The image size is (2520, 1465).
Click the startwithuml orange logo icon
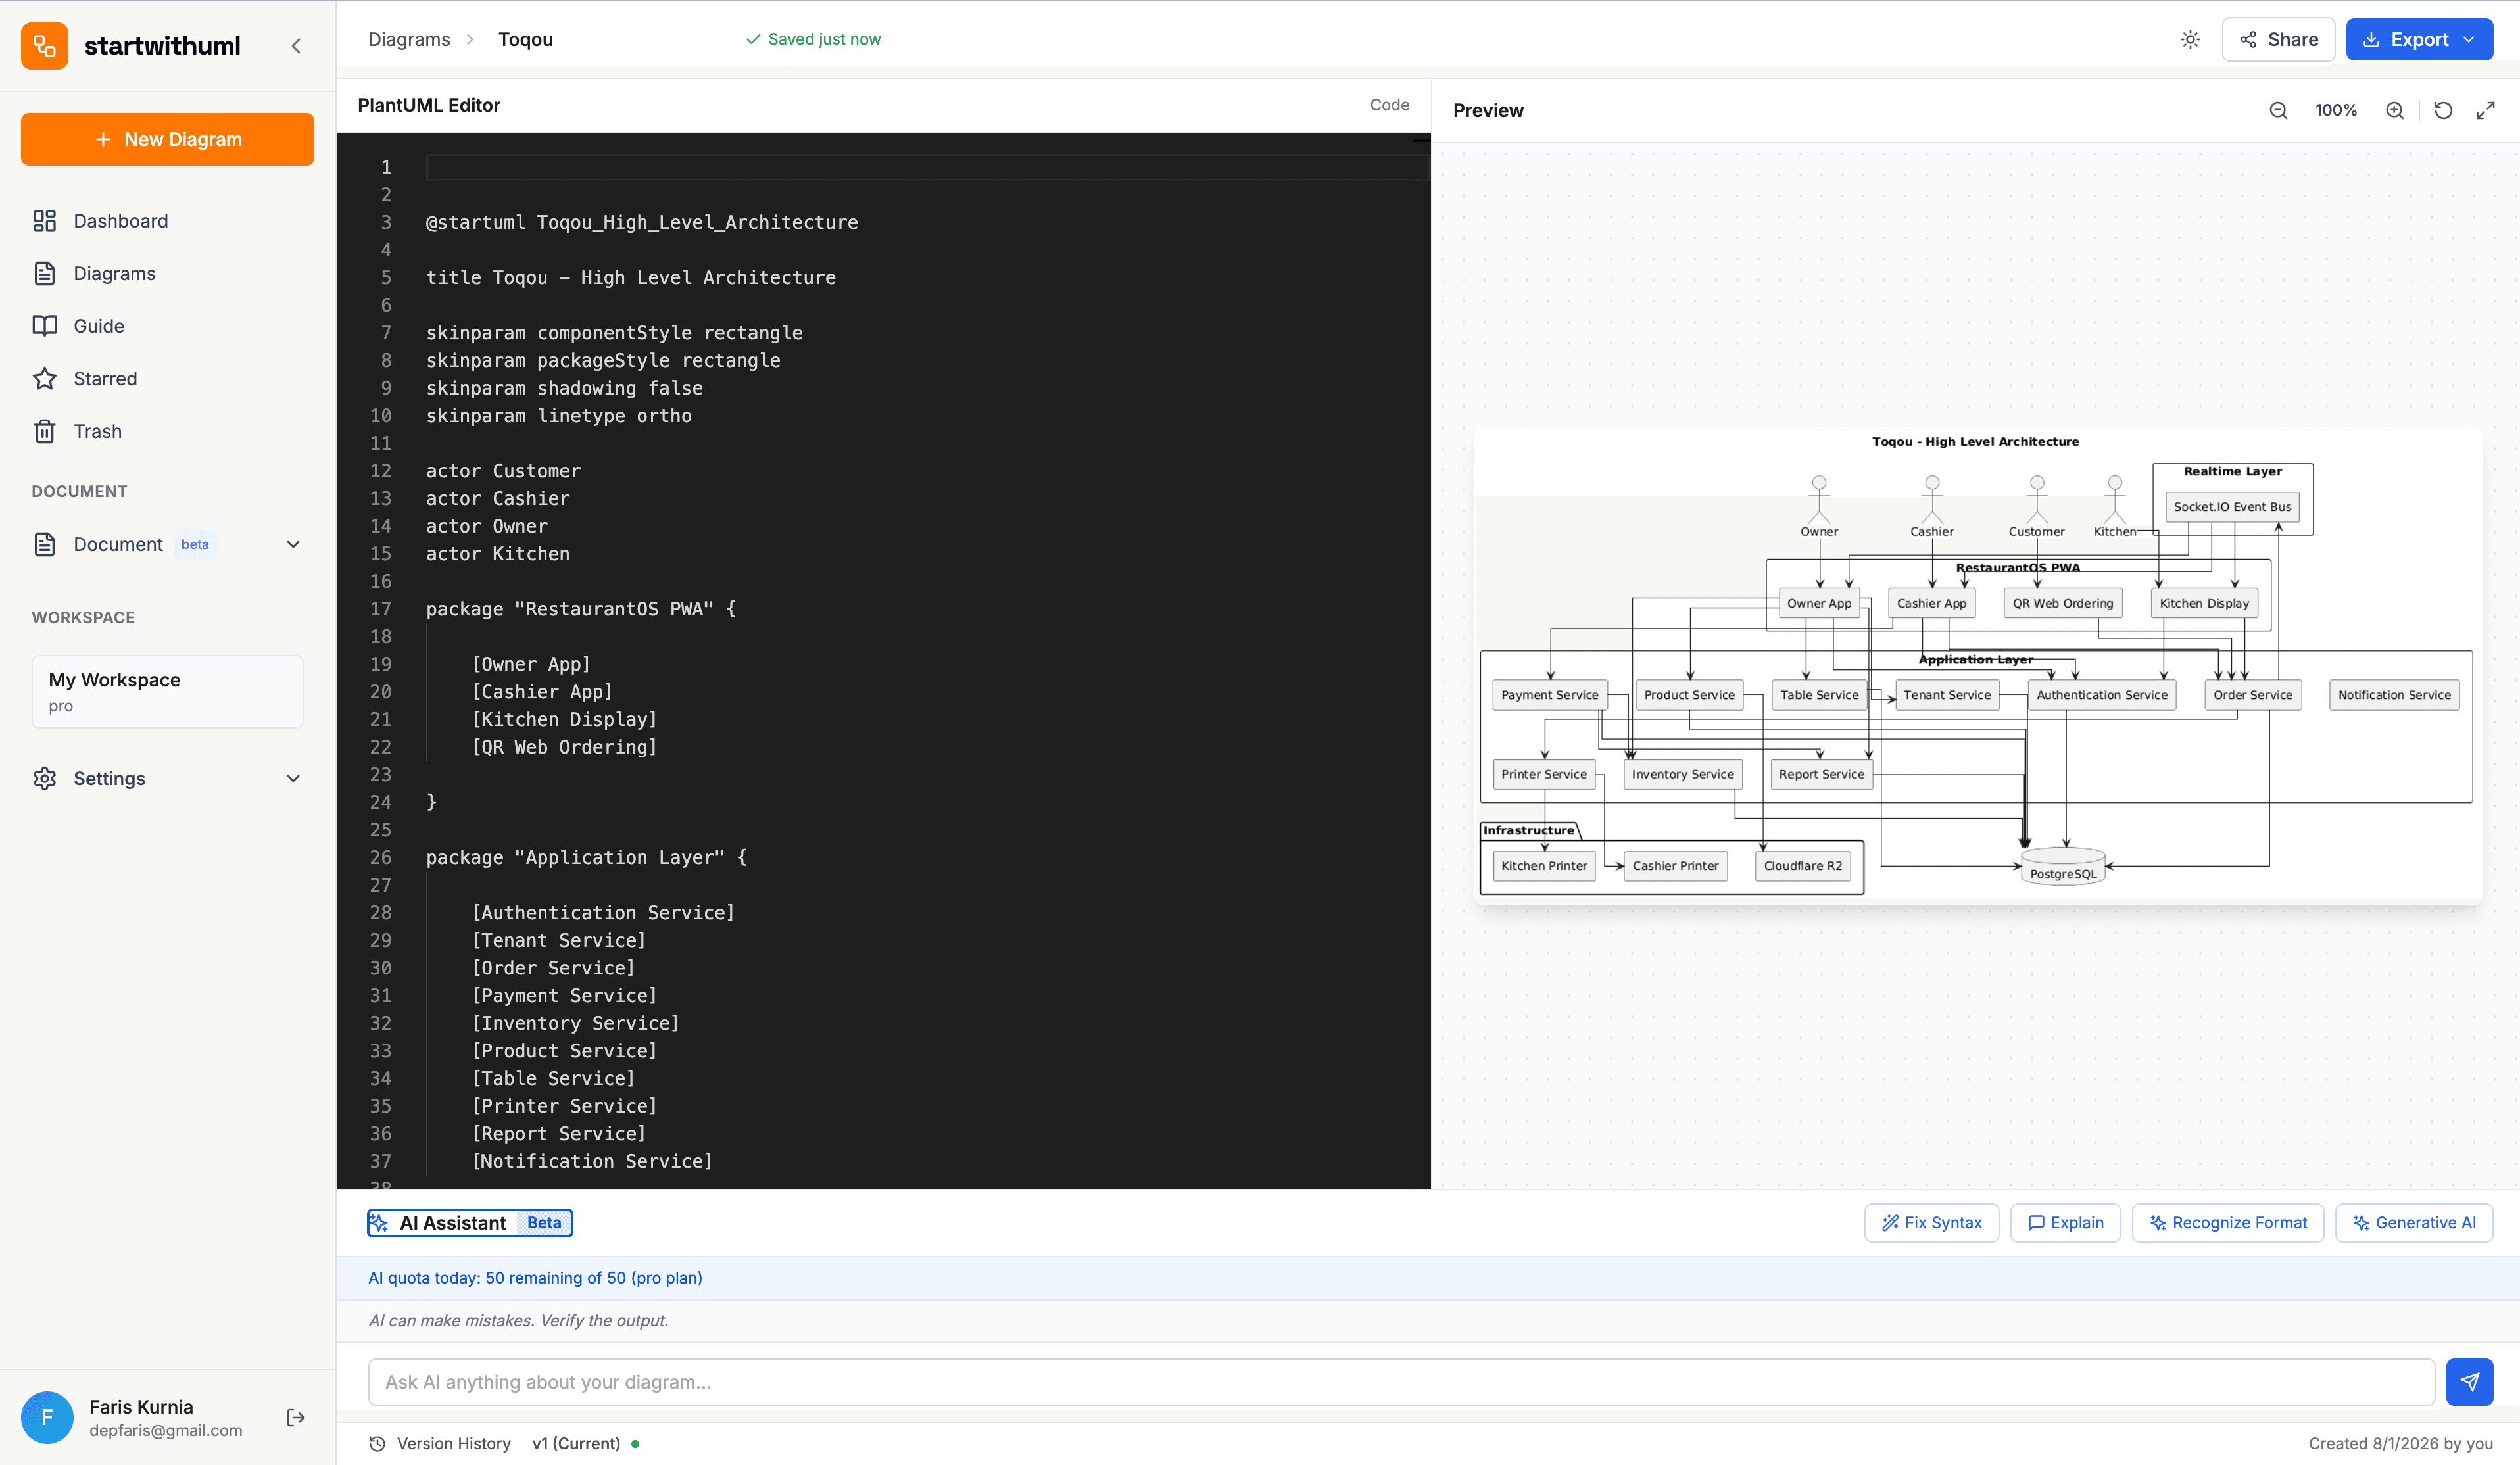[x=44, y=45]
